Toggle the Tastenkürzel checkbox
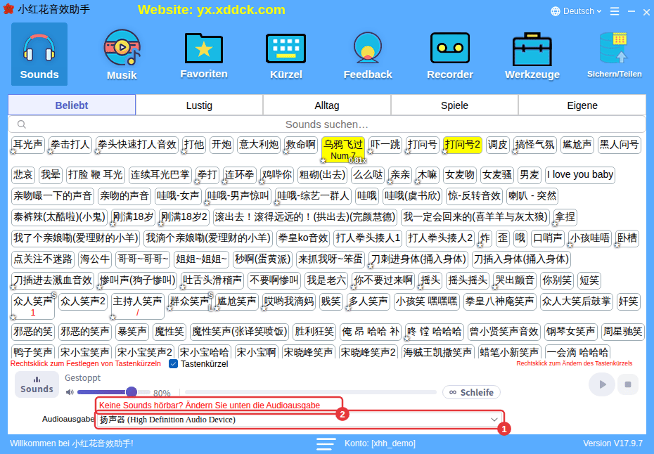This screenshot has height=454, width=654. (x=173, y=364)
